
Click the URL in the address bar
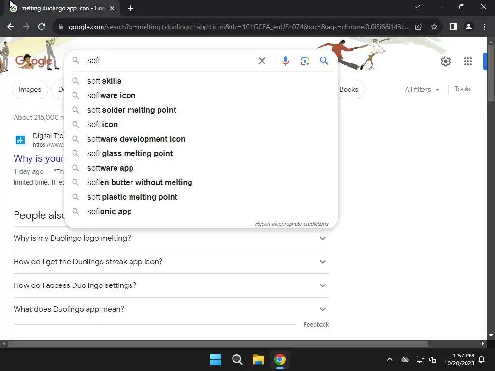click(x=238, y=27)
